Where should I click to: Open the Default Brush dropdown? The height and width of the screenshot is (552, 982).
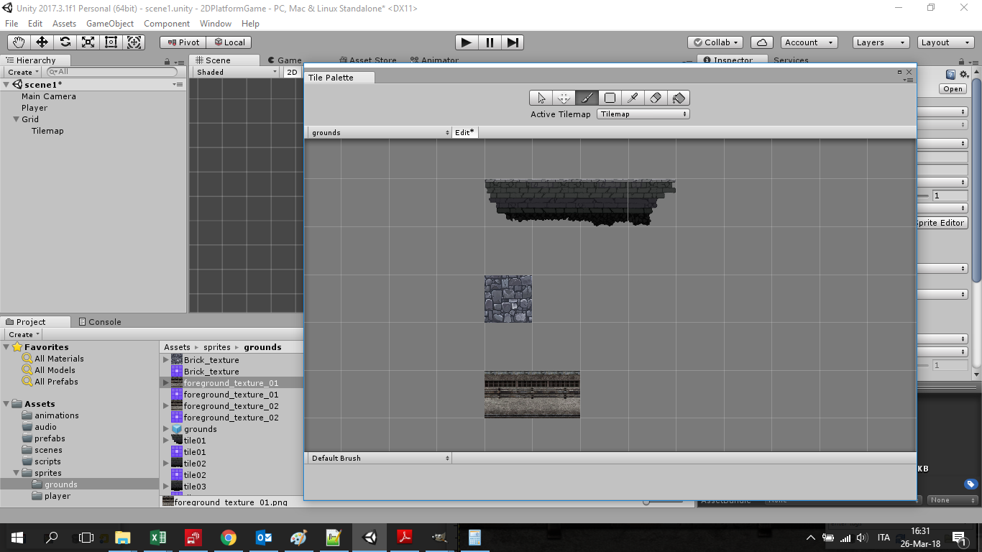pyautogui.click(x=380, y=458)
